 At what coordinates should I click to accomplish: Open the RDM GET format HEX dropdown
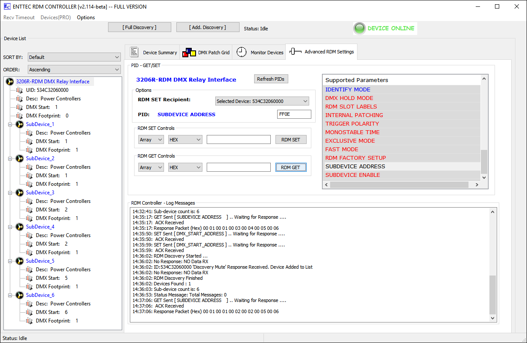[185, 167]
